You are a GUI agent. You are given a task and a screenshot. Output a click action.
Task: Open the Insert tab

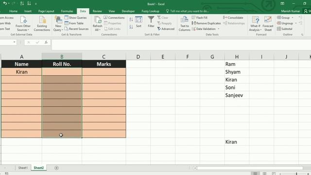click(x=28, y=11)
